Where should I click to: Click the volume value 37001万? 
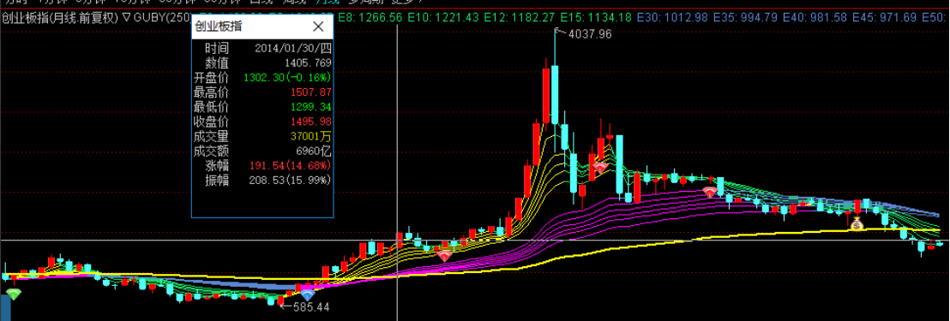point(311,136)
